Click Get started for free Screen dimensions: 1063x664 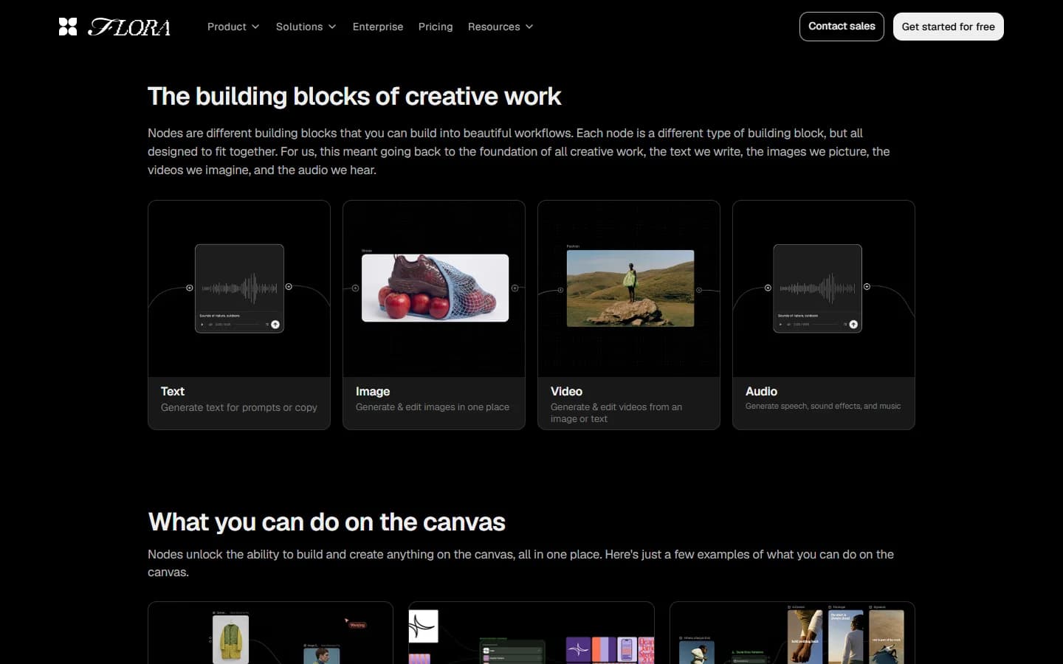[949, 27]
